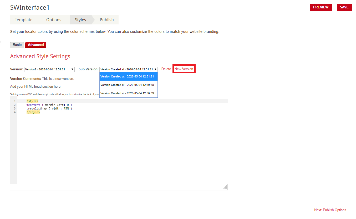
Task: Click the Delete version link
Action: (x=166, y=69)
